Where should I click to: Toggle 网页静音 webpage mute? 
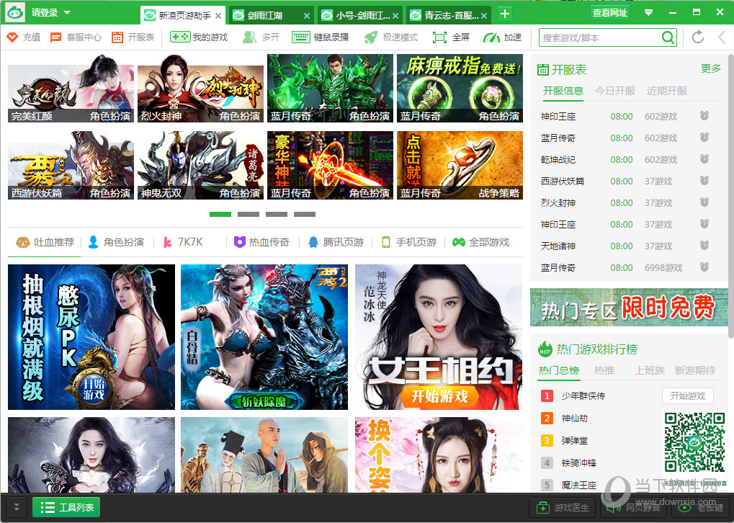click(632, 508)
